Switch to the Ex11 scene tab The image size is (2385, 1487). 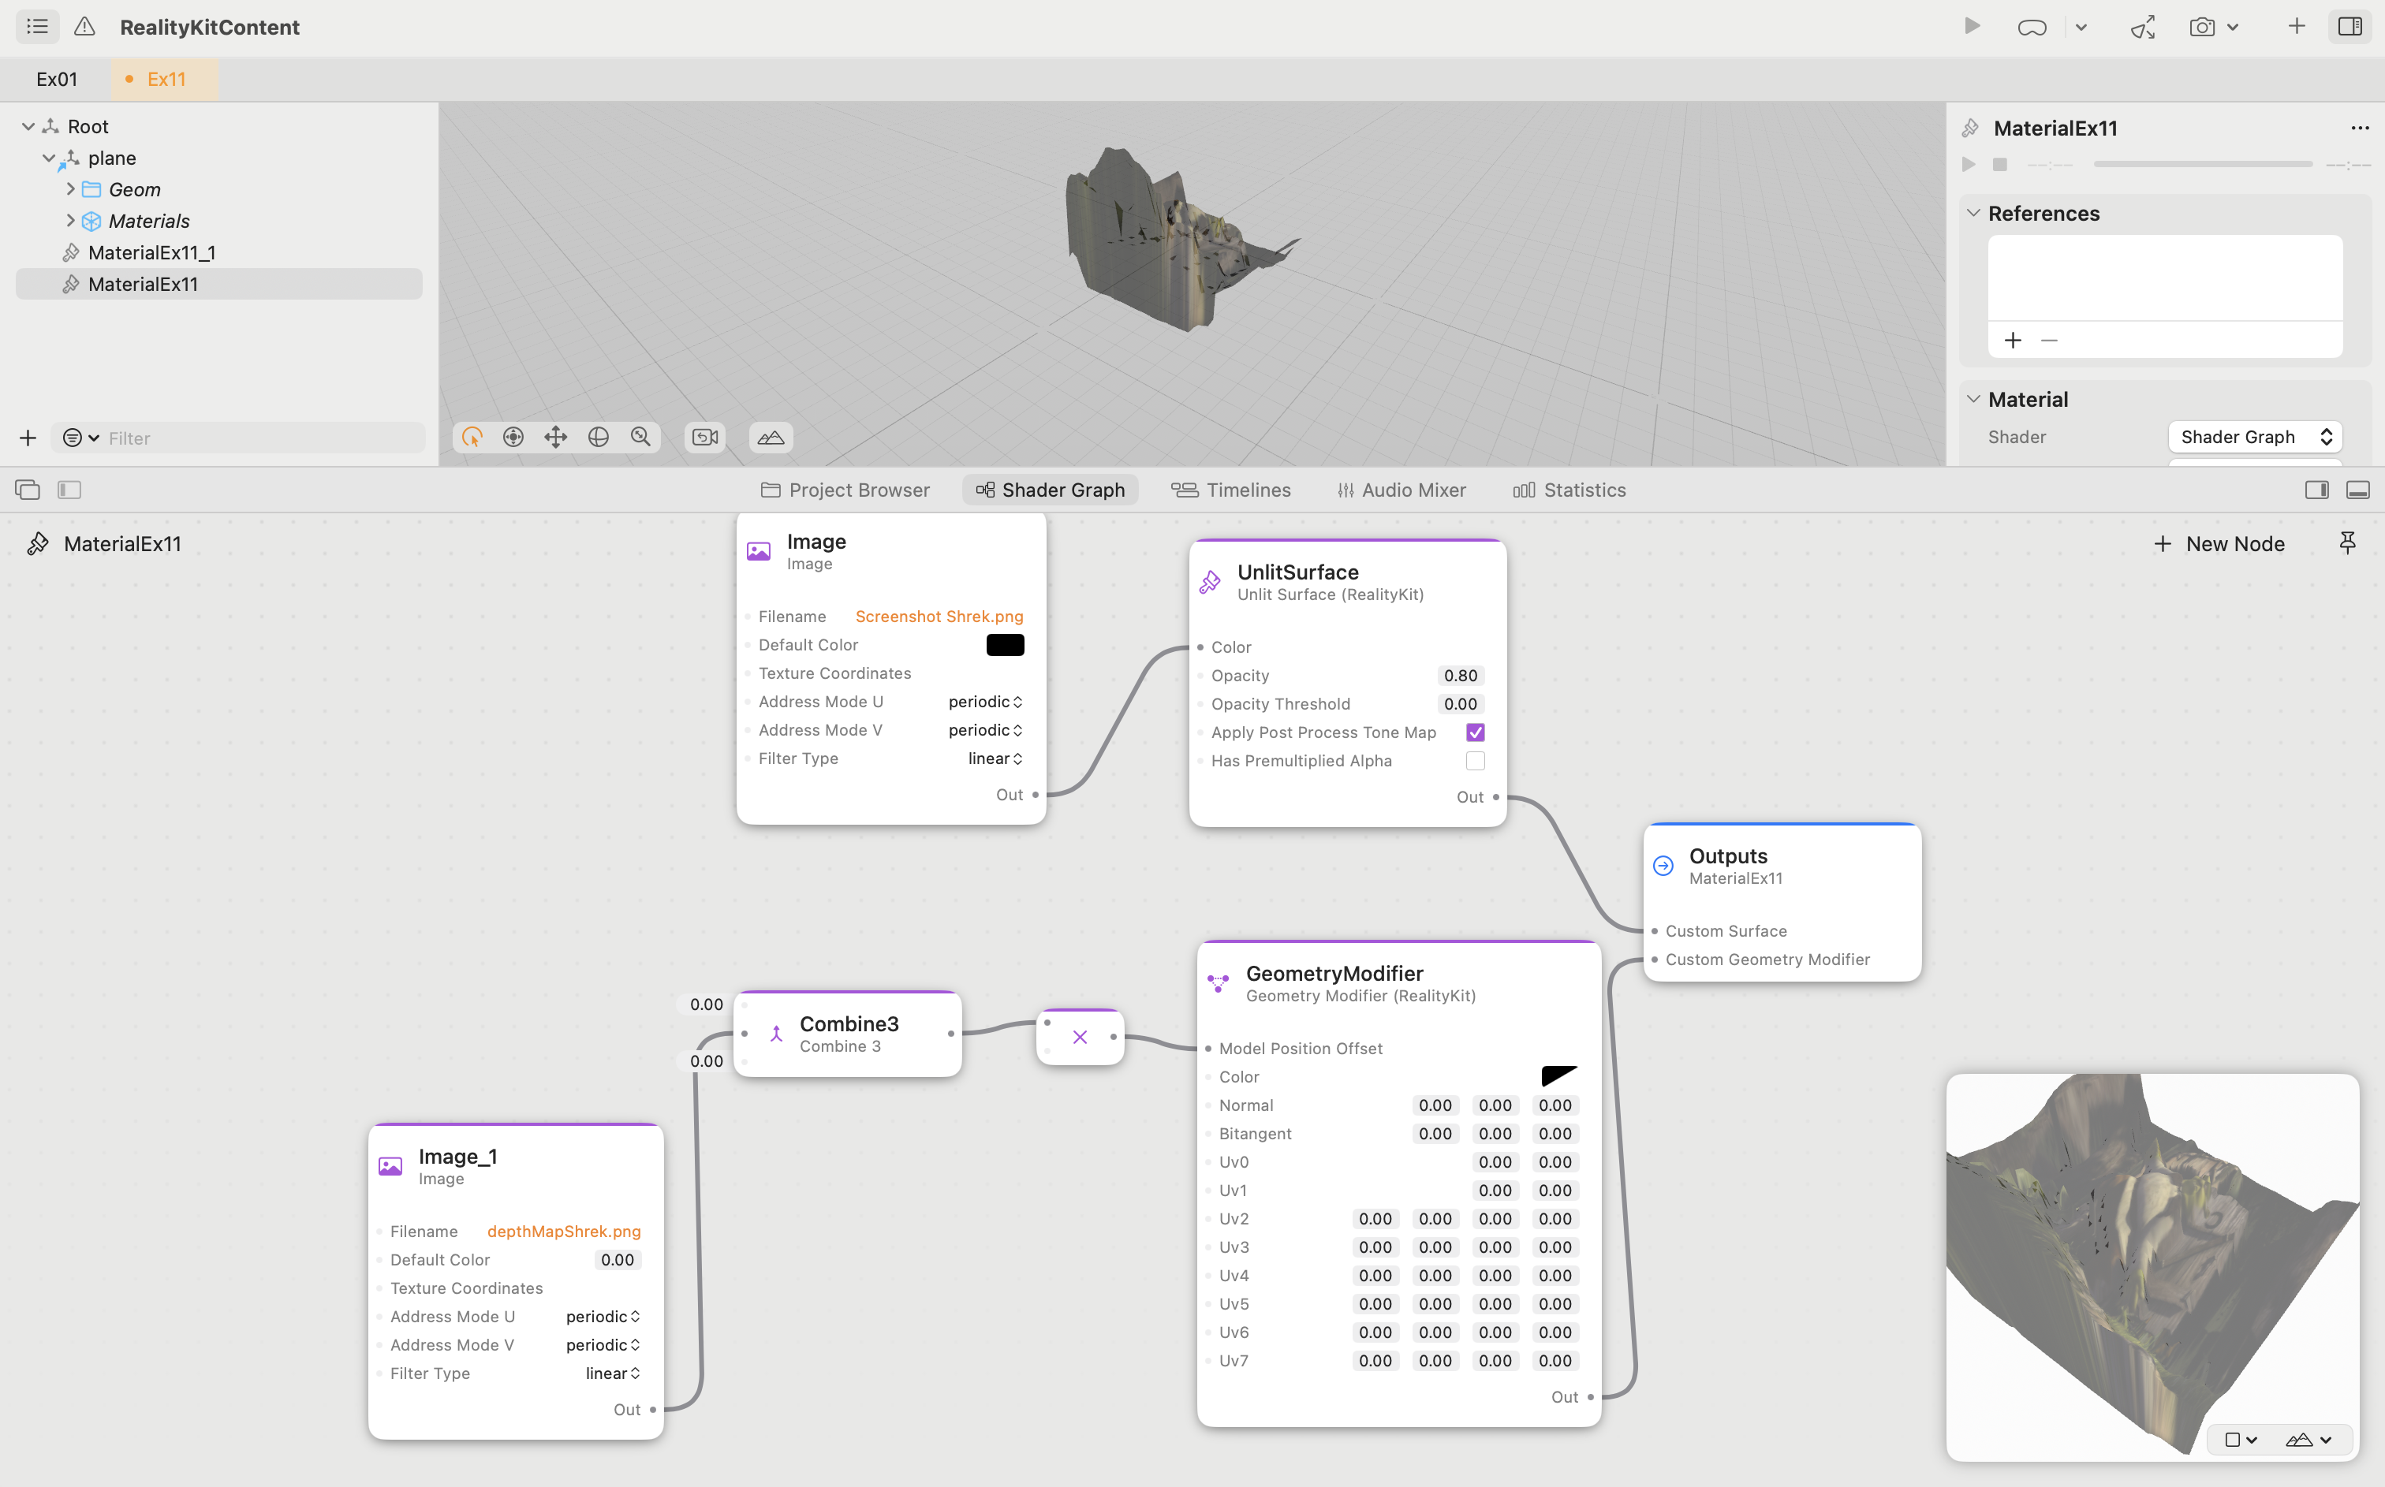click(x=165, y=79)
